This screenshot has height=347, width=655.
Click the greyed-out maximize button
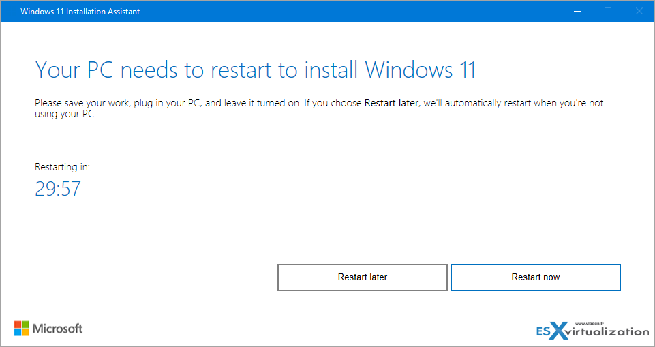coord(608,12)
